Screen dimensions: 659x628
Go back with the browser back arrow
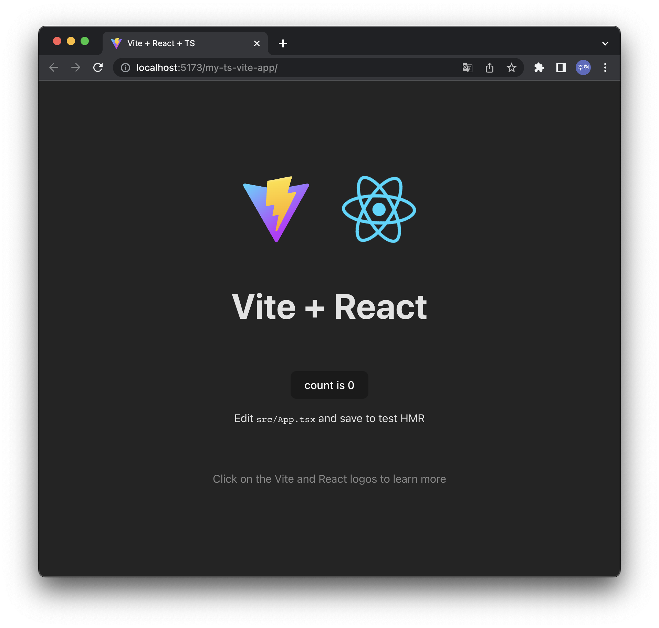pyautogui.click(x=54, y=67)
